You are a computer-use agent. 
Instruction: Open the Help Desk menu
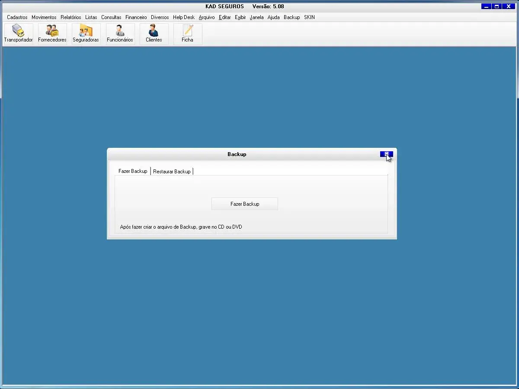click(183, 17)
